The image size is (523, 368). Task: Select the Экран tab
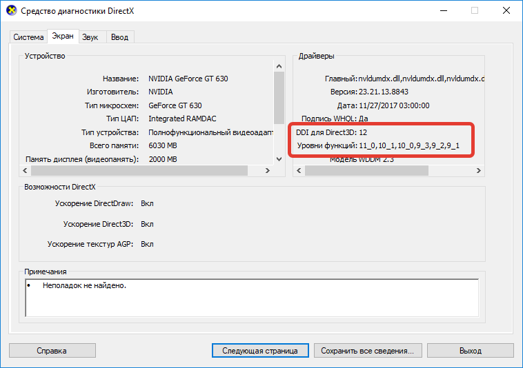[63, 36]
